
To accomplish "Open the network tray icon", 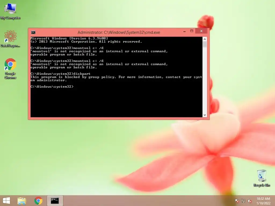I will click(x=243, y=201).
